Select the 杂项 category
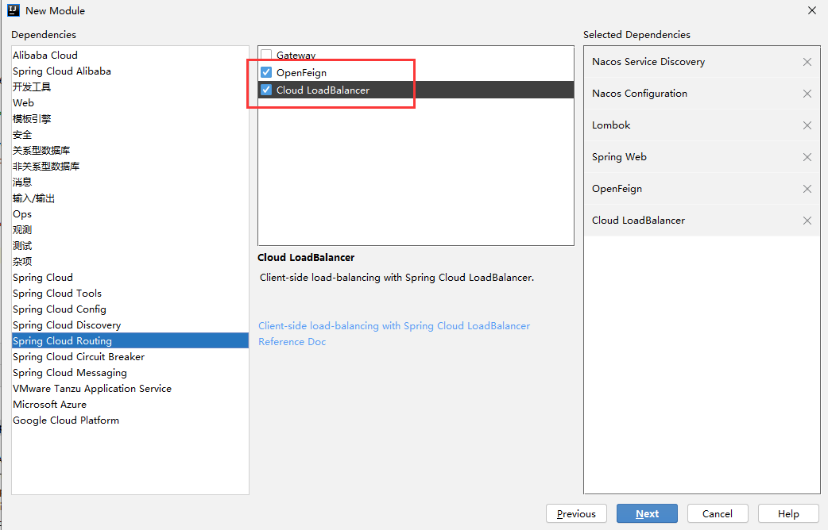Screen dimensions: 828x530 click(x=130, y=262)
